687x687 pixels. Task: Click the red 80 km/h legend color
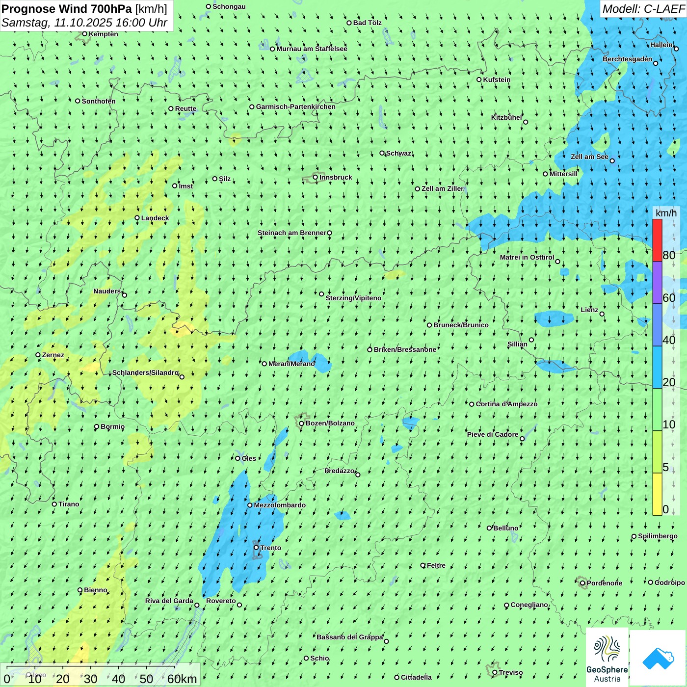tap(657, 240)
